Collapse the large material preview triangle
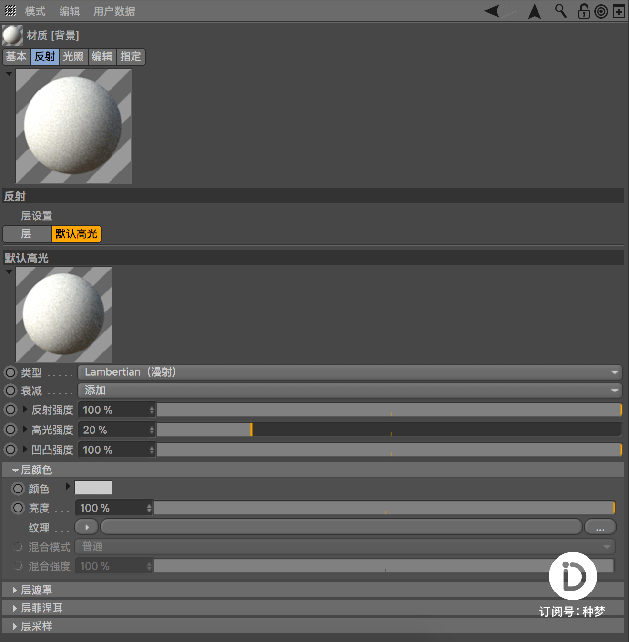629x642 pixels. (x=9, y=74)
